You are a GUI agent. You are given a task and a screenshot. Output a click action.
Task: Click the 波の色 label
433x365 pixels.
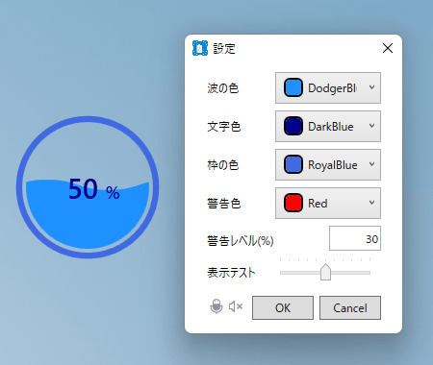[223, 88]
